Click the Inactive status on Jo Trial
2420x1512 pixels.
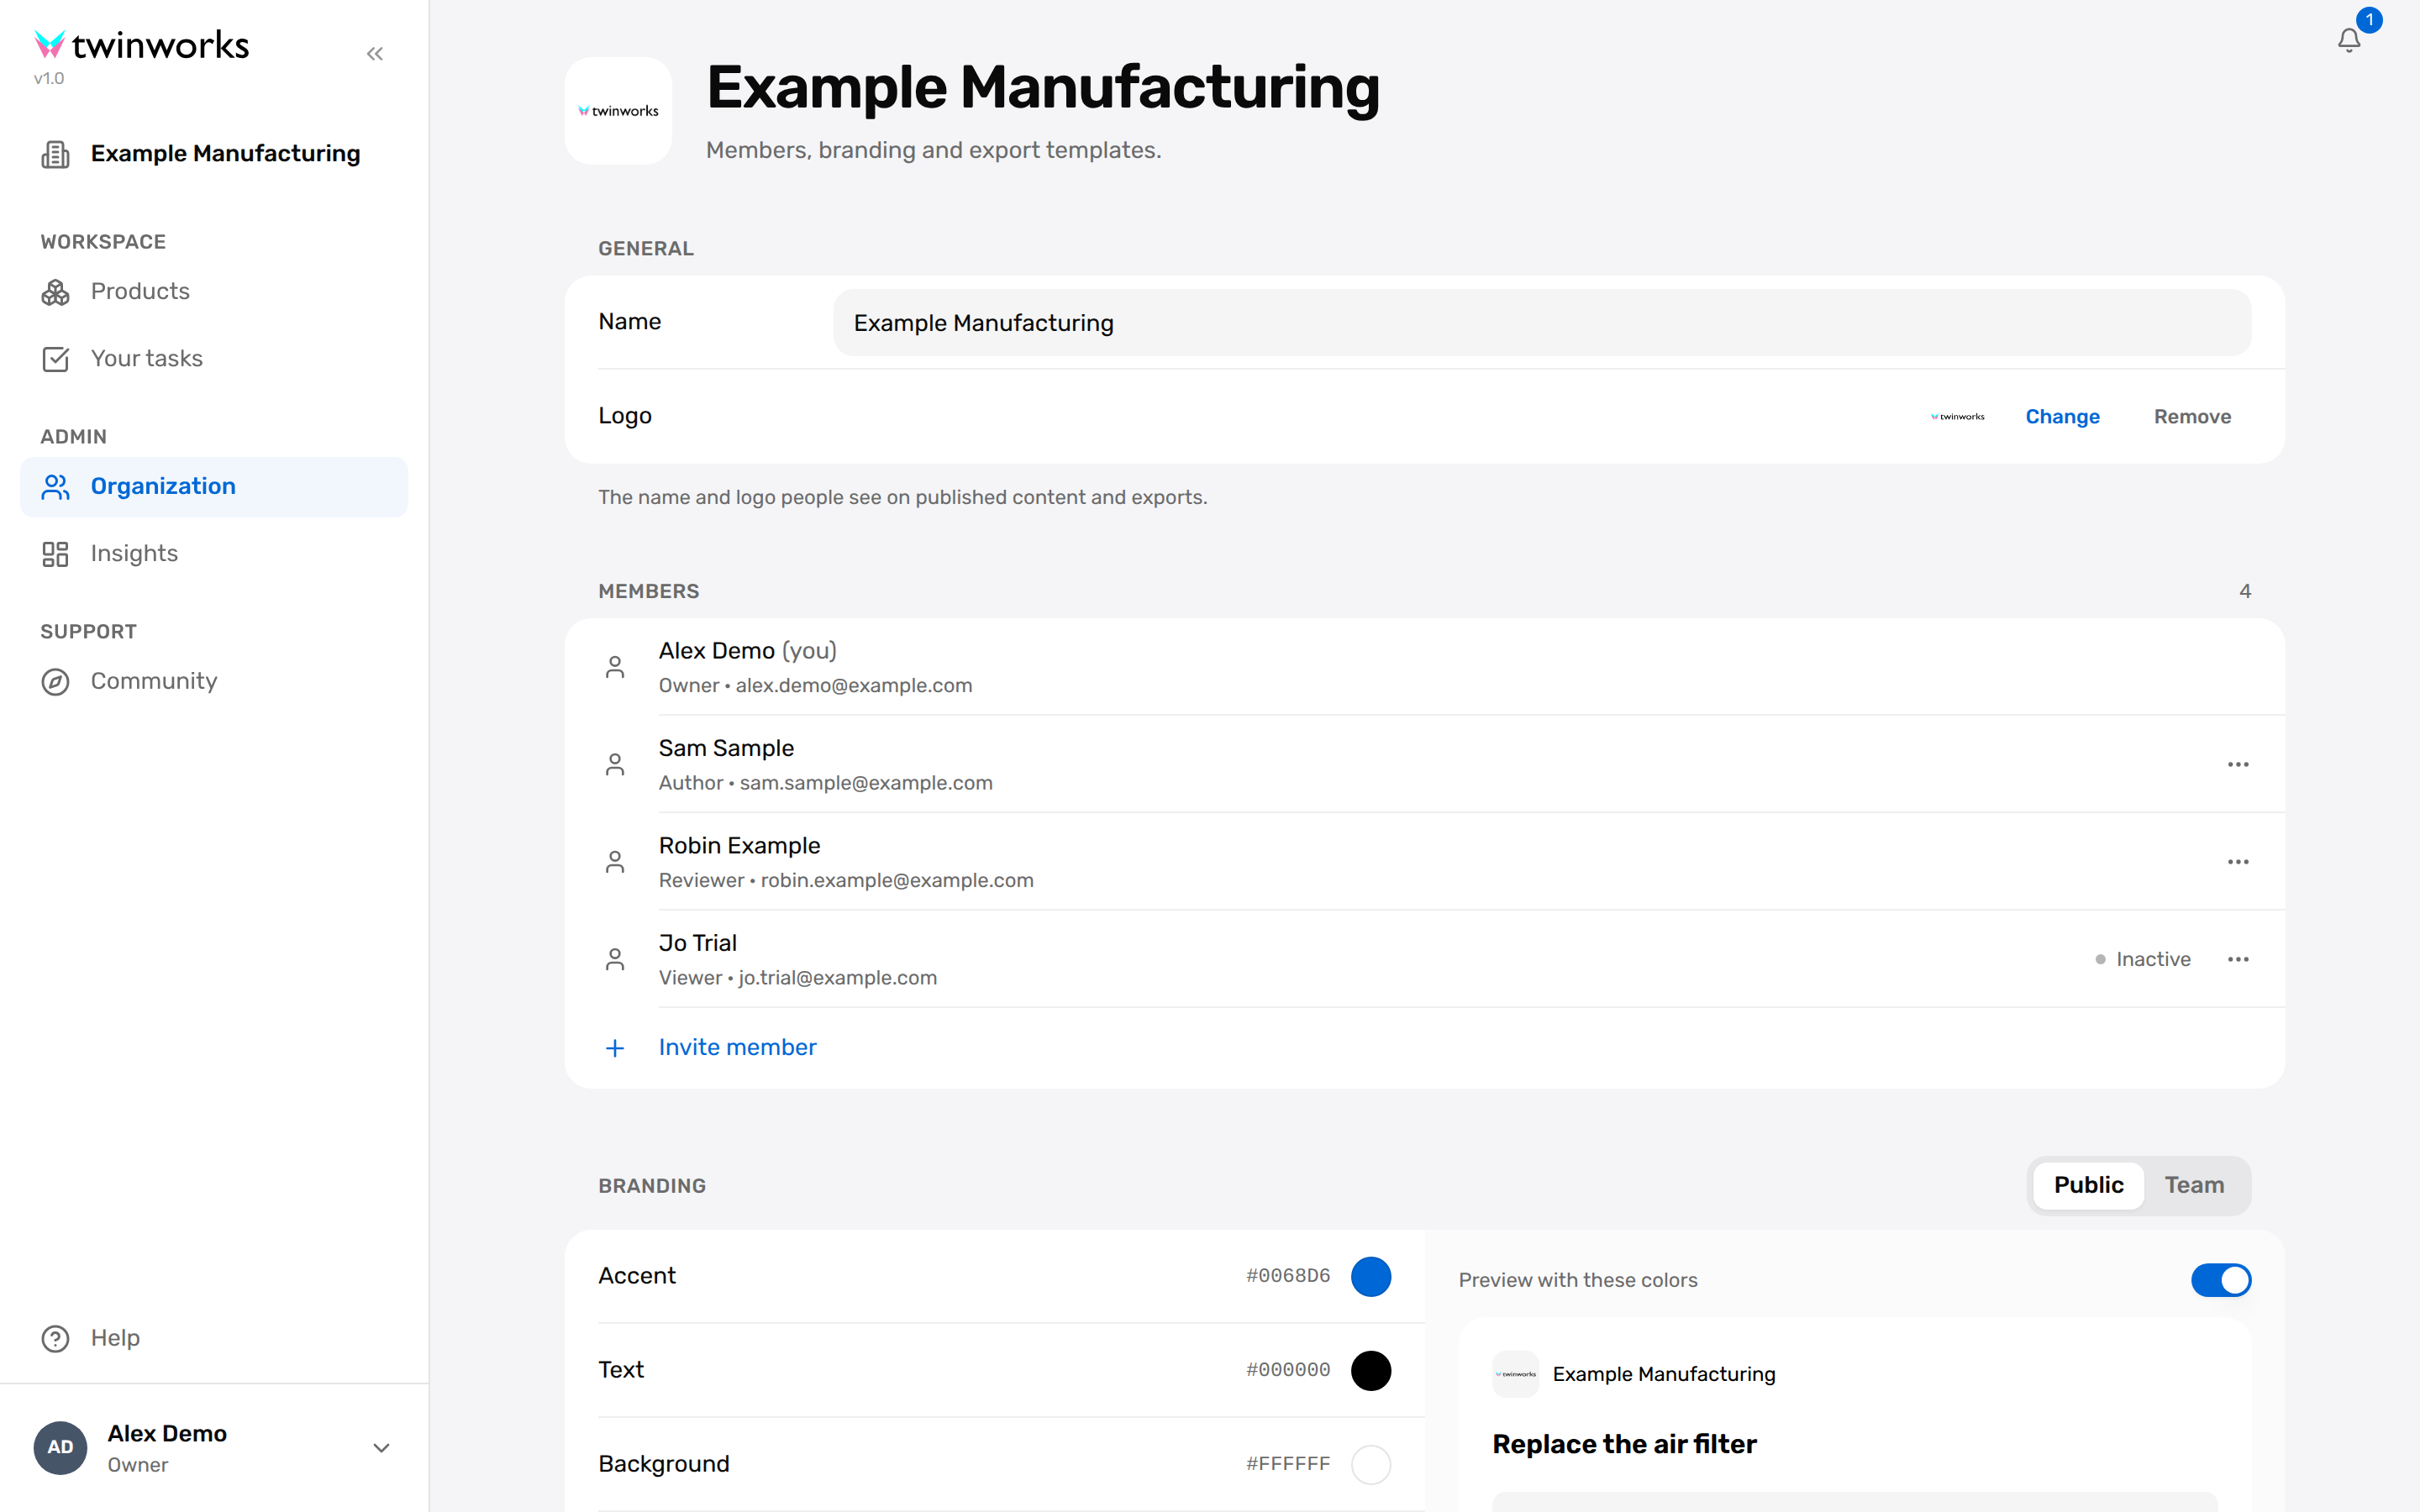pyautogui.click(x=2143, y=960)
